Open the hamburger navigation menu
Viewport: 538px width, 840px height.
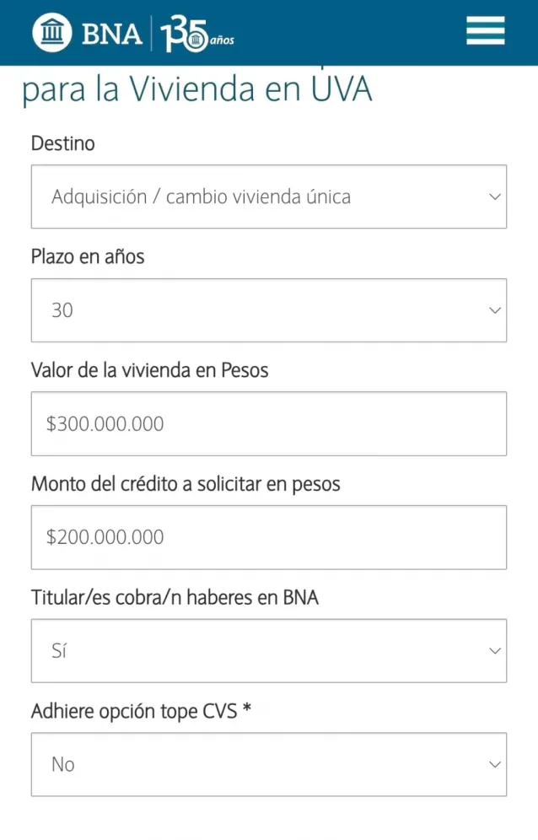[x=485, y=30]
